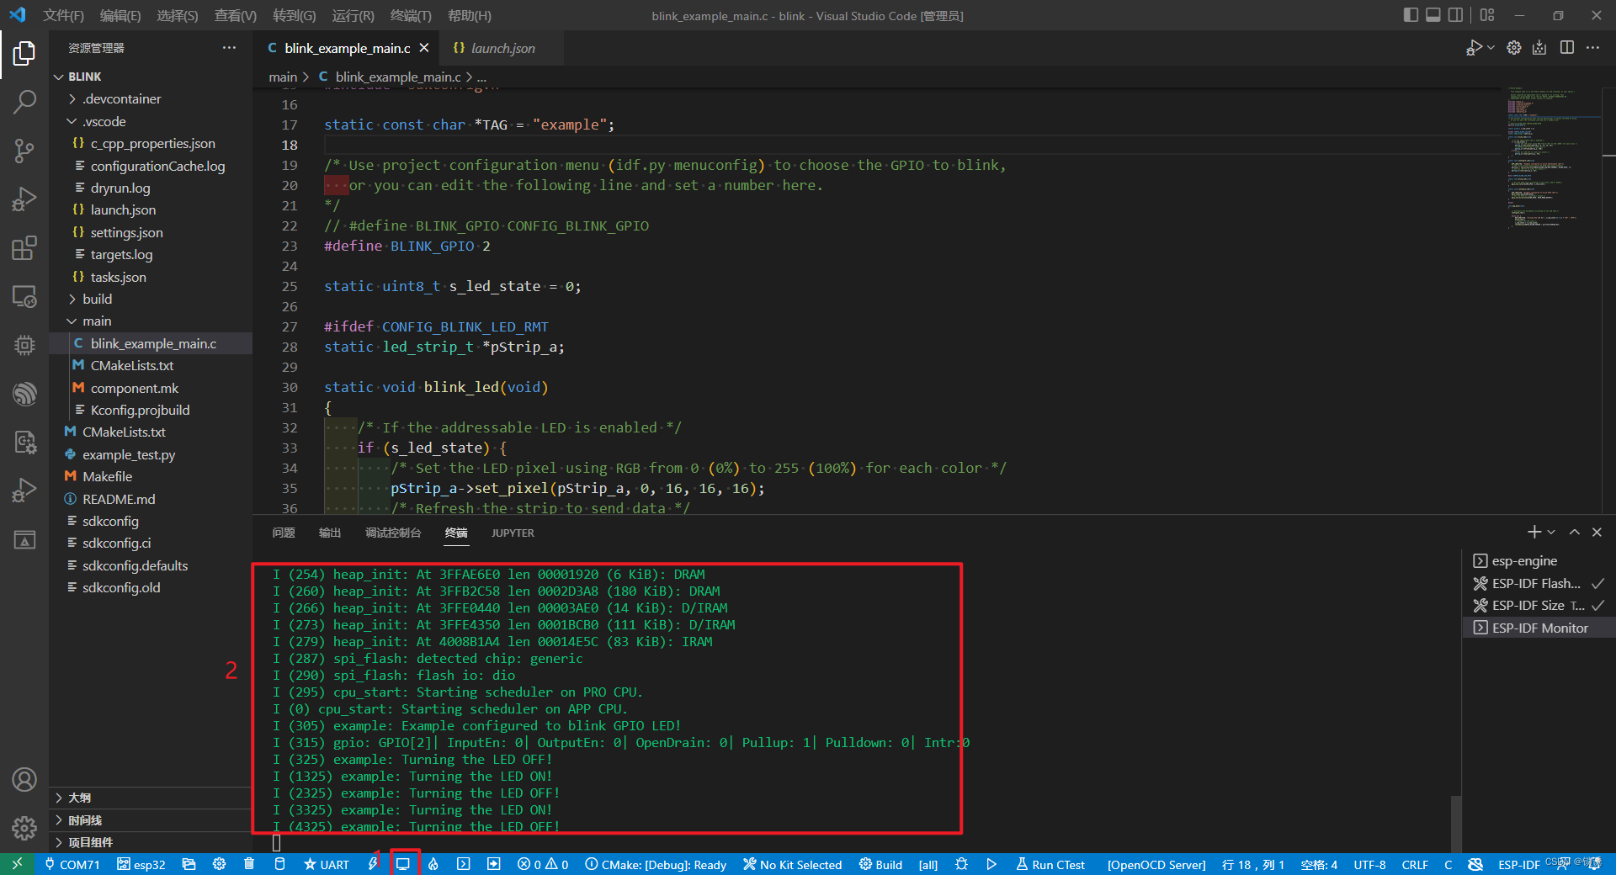Click CMake: [Debug]: Ready status
The height and width of the screenshot is (875, 1616).
tap(656, 864)
